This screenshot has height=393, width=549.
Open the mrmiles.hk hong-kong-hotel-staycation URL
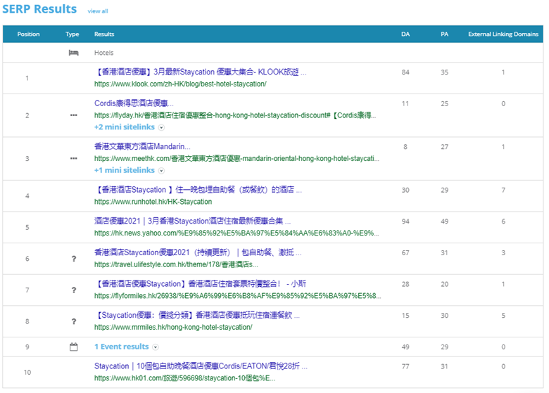(x=173, y=328)
